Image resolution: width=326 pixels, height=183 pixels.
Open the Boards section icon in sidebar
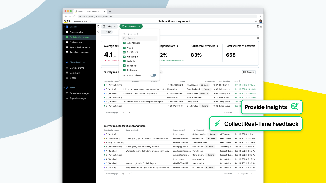[x=67, y=27]
